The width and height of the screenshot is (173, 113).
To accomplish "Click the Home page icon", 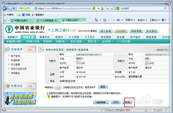I will (96, 20).
